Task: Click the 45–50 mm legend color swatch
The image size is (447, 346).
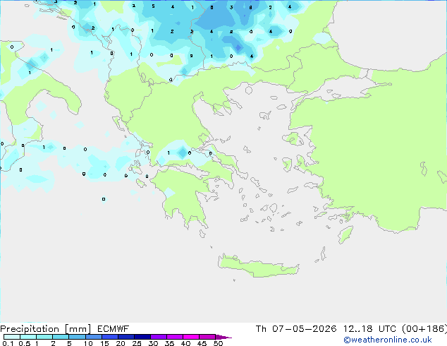Action: pyautogui.click(x=207, y=337)
